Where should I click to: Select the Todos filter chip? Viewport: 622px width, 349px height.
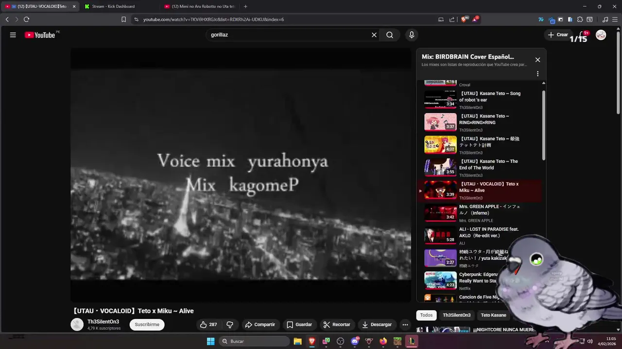tap(426, 315)
